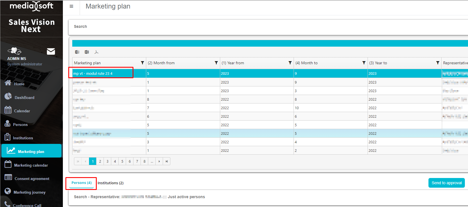Screen dimensions: 468x207
Task: Open filter for Marketing plan column
Action: 143,63
